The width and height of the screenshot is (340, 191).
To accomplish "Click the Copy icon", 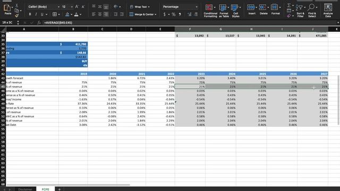I will pyautogui.click(x=16, y=11).
